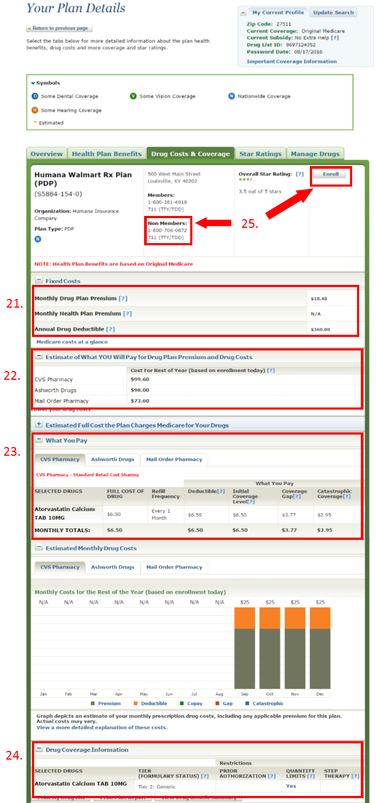Open help for Catastrophic Coverage column
The height and width of the screenshot is (803, 376).
[347, 496]
